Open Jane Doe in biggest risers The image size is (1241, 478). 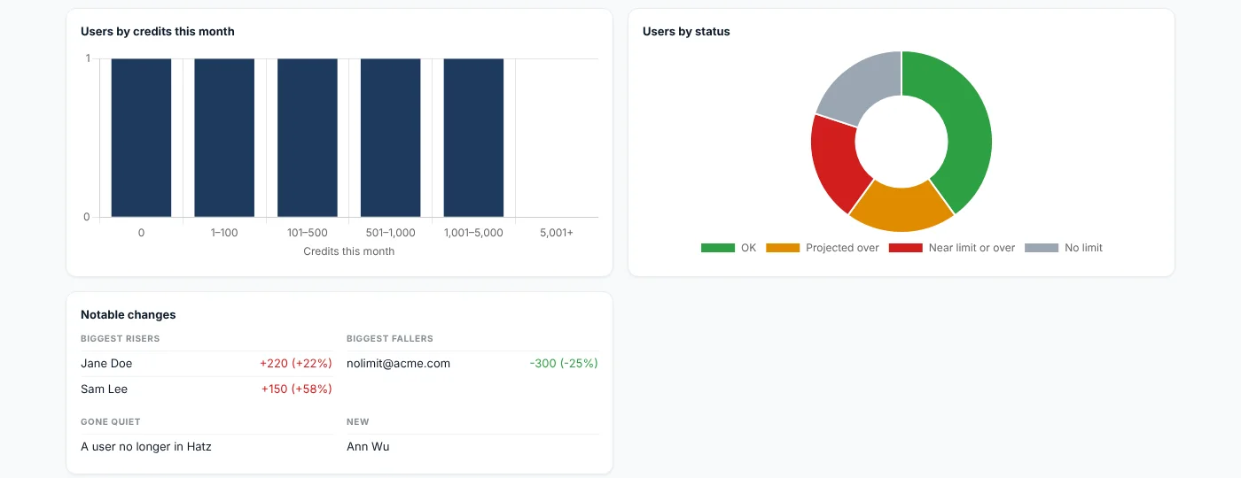tap(106, 363)
